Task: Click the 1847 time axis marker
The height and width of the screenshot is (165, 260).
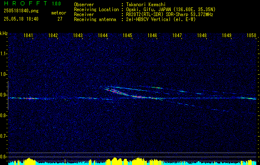Action: 177,35
